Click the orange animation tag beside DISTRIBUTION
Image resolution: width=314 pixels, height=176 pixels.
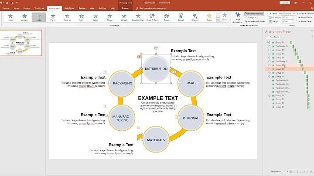(139, 57)
